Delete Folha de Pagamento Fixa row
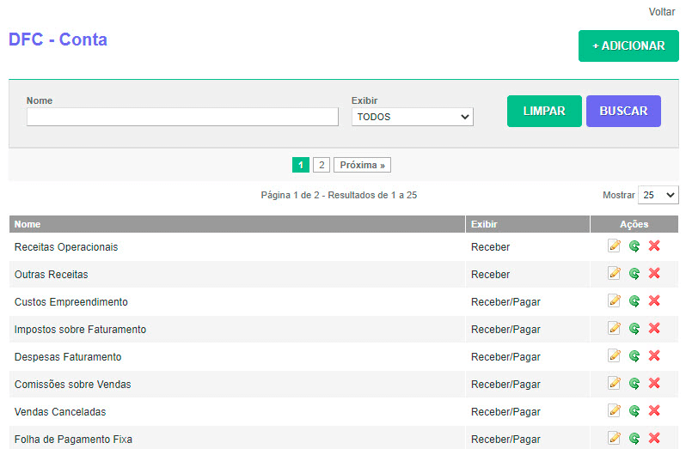 [x=654, y=438]
